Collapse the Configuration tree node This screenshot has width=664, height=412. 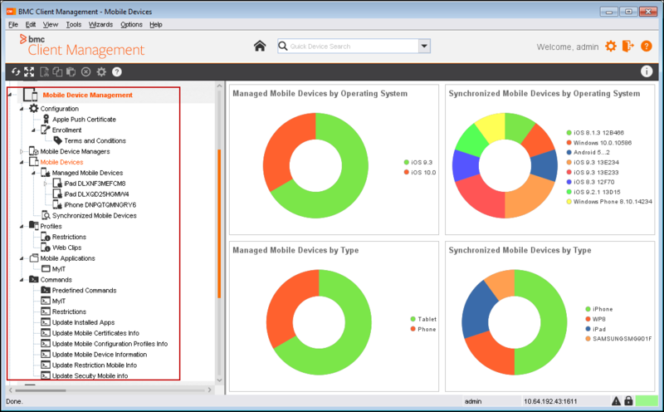(x=22, y=109)
